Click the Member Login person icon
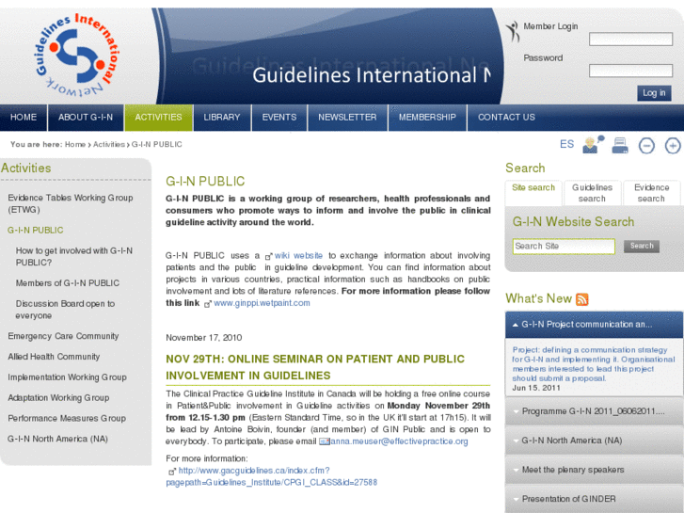The width and height of the screenshot is (684, 513). point(513,31)
